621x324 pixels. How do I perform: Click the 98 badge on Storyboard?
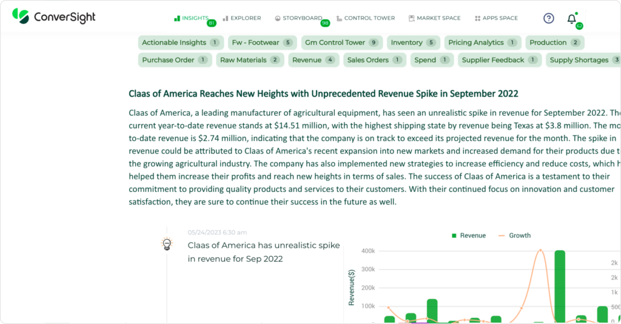click(x=325, y=23)
